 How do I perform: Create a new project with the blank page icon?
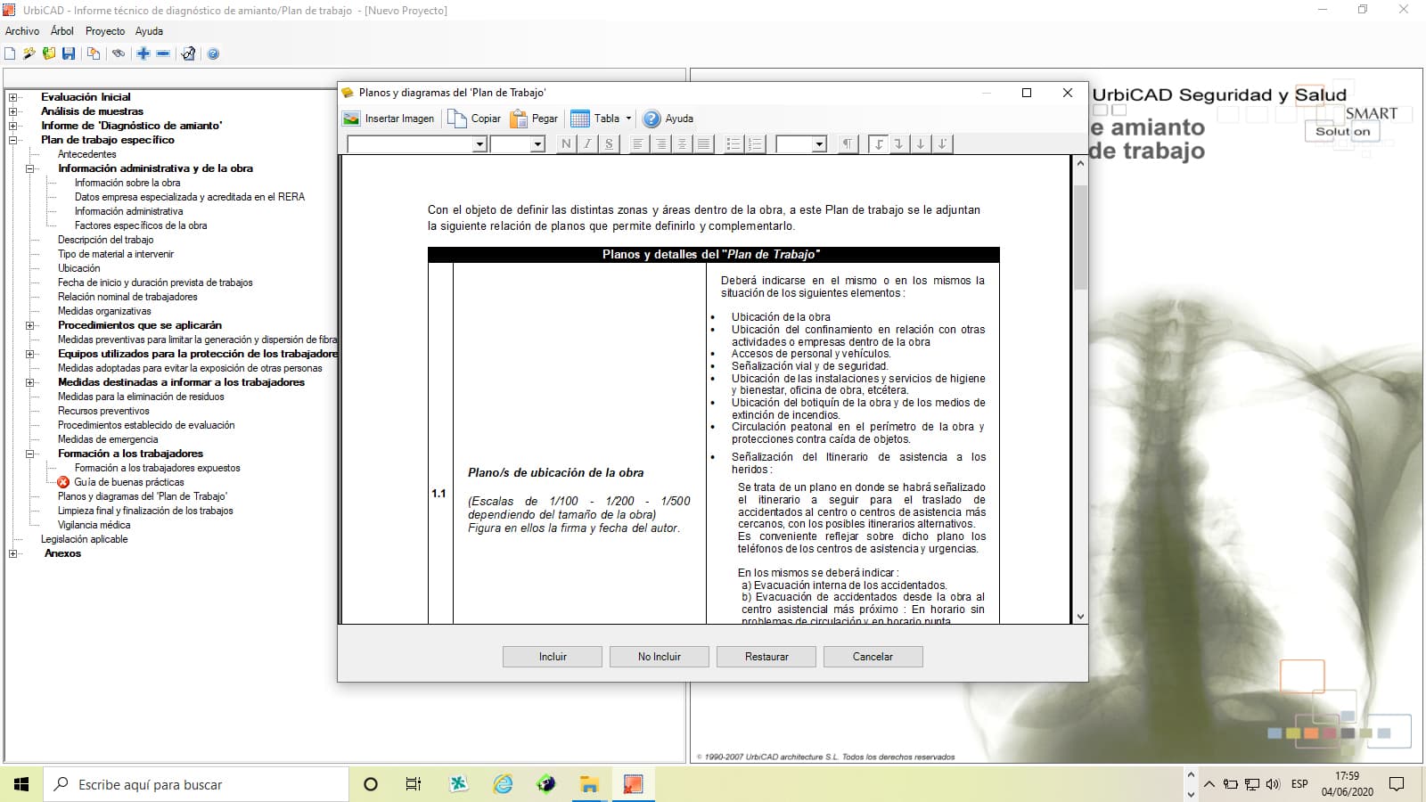pos(10,54)
